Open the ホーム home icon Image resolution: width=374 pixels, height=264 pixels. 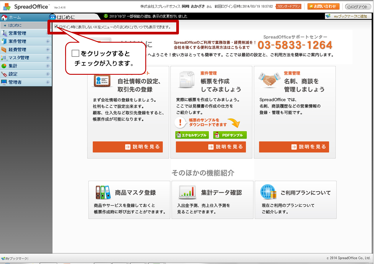click(x=4, y=17)
